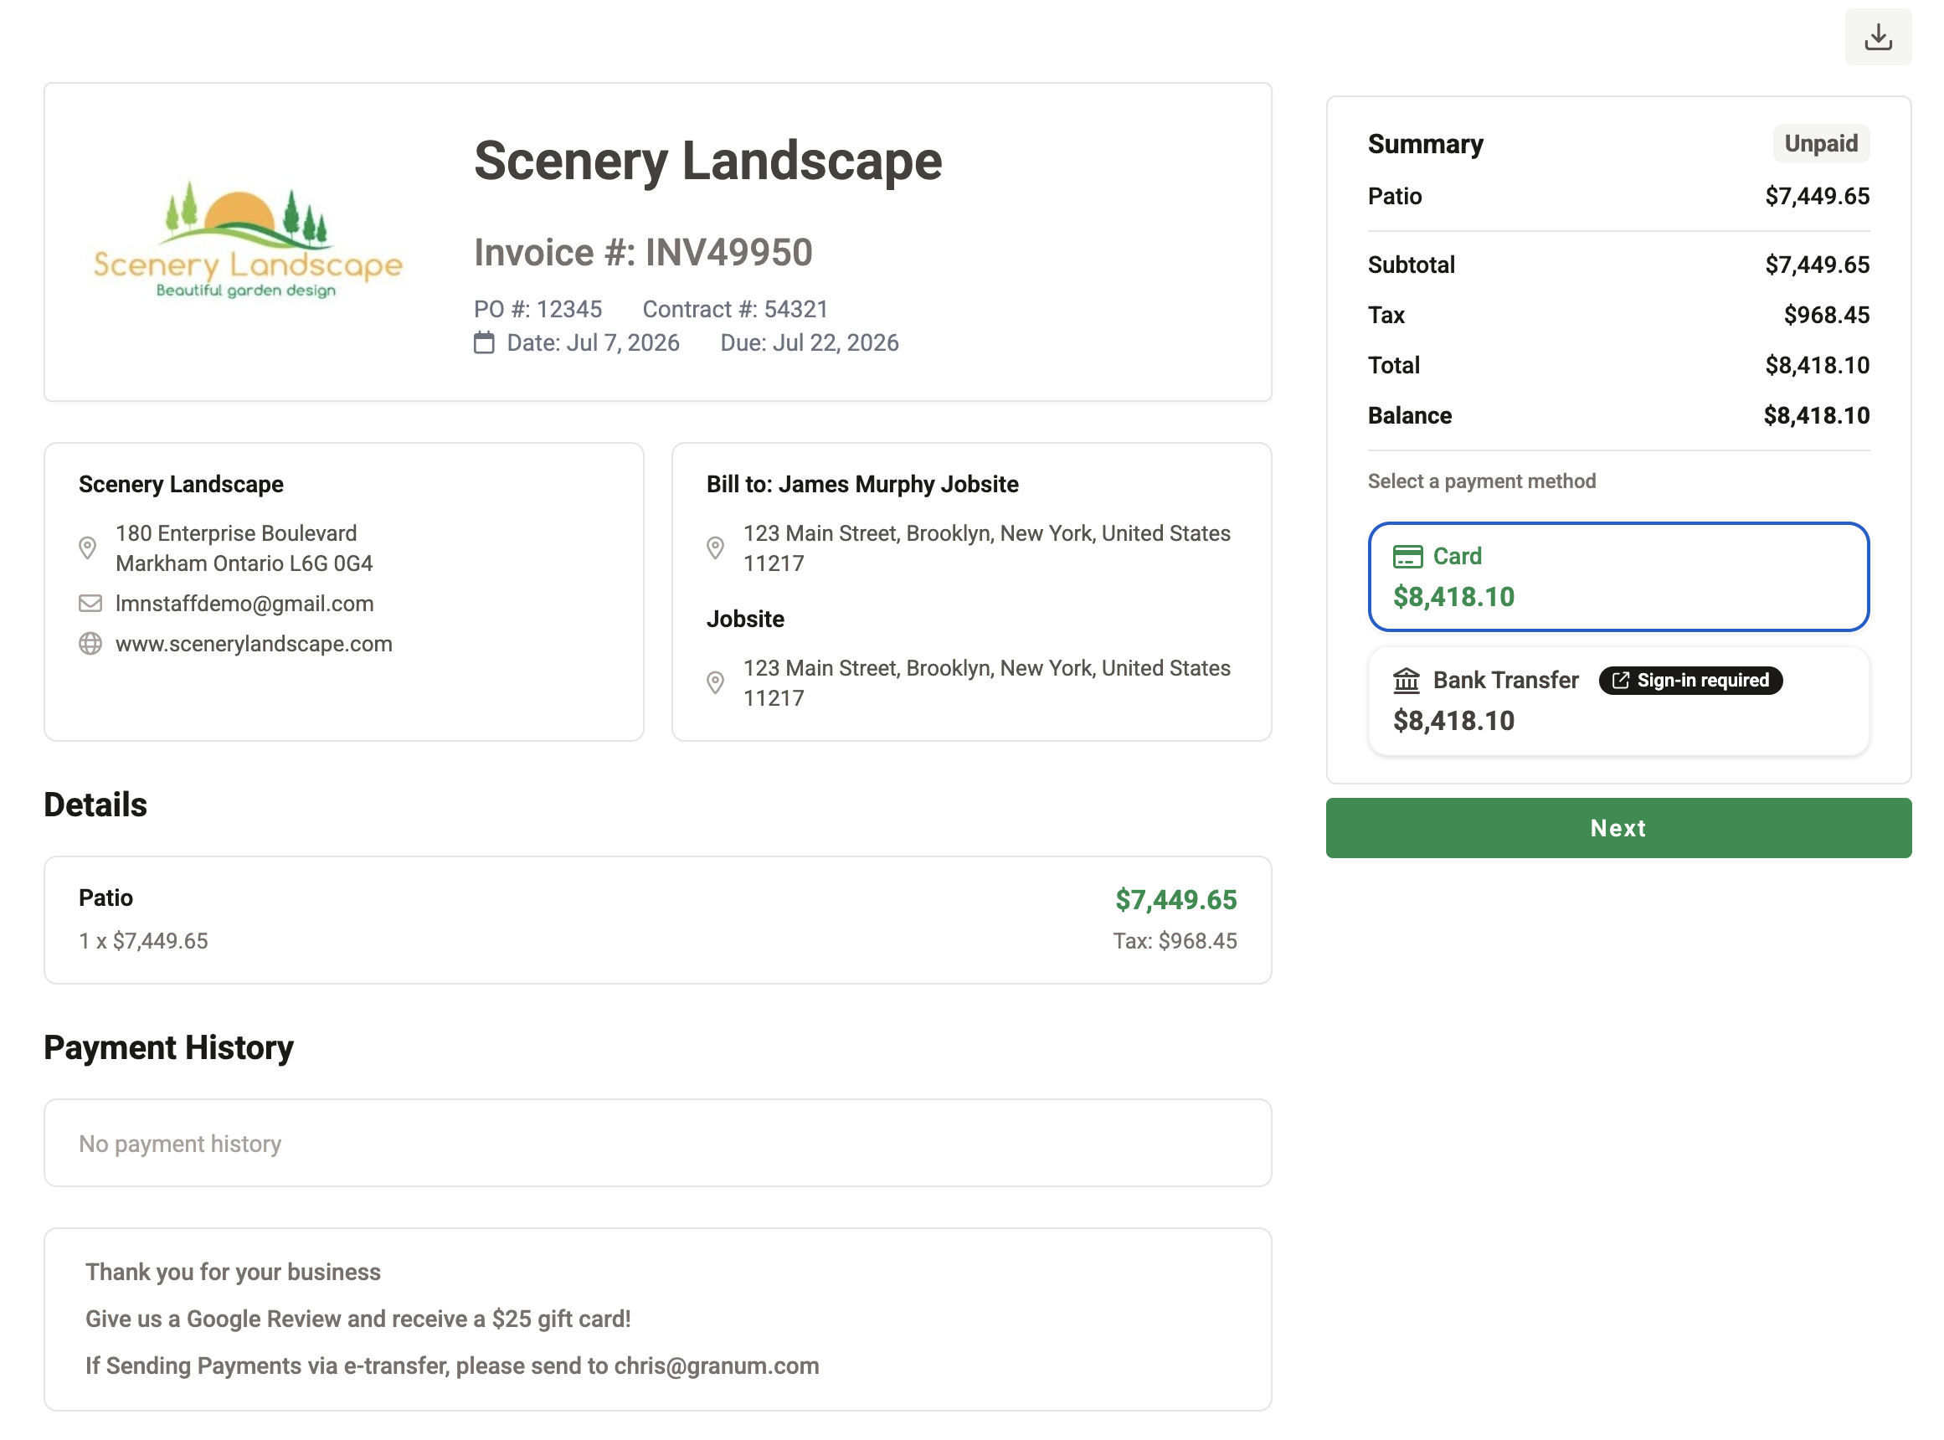Image resolution: width=1944 pixels, height=1440 pixels.
Task: Click the Patio line item card
Action: click(657, 919)
